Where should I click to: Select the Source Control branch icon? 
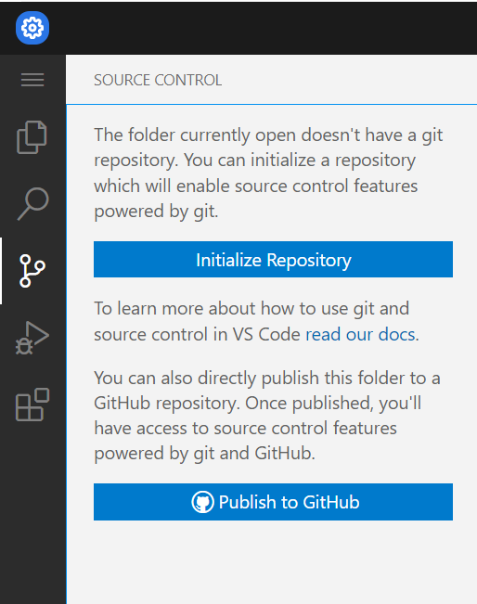[32, 271]
